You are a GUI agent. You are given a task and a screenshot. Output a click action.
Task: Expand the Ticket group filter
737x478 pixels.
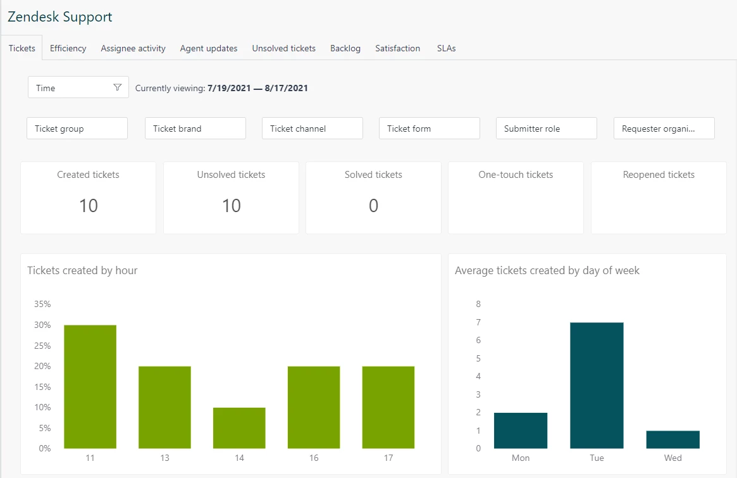tap(77, 129)
